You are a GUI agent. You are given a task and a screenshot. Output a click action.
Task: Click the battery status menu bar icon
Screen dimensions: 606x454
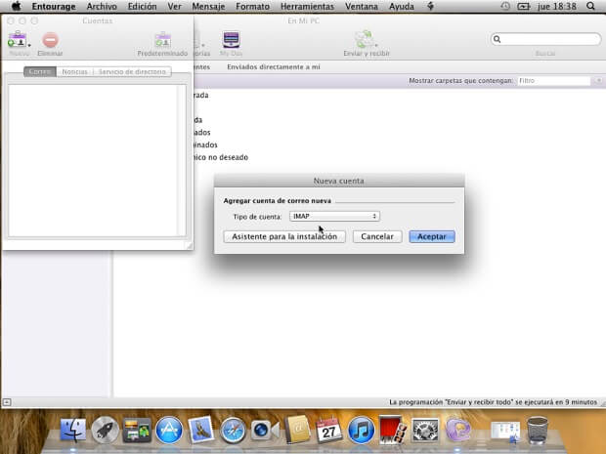(524, 6)
